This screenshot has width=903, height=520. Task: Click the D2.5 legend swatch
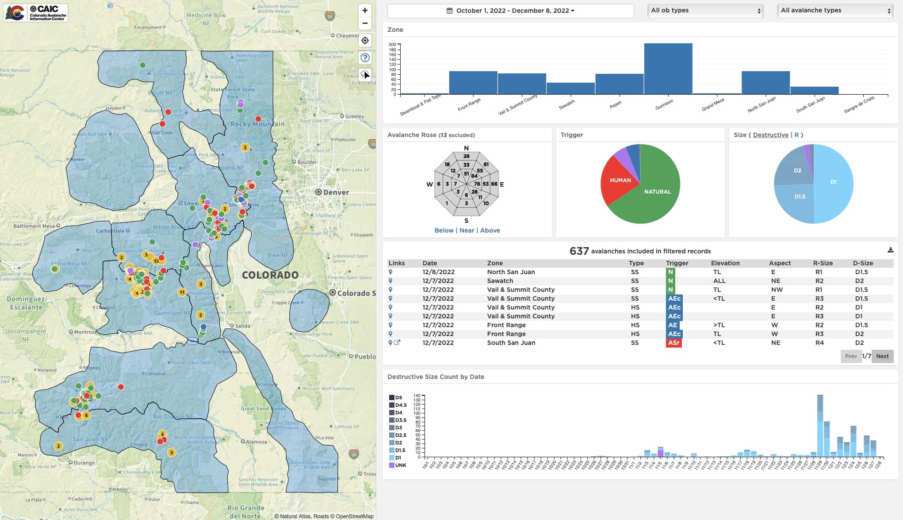pyautogui.click(x=392, y=435)
